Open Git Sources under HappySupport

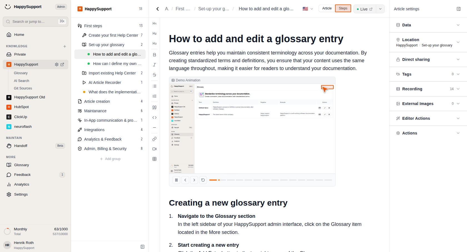coord(23,88)
